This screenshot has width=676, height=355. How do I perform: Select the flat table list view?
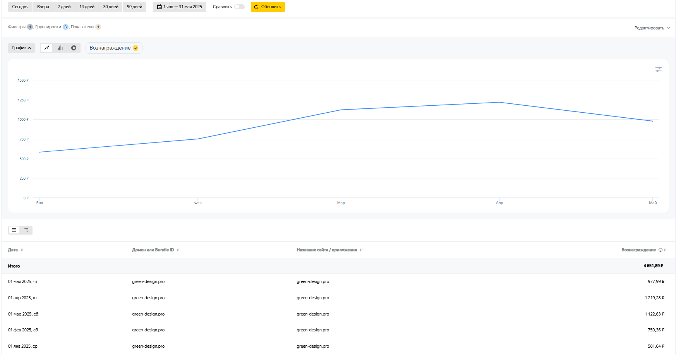(14, 230)
